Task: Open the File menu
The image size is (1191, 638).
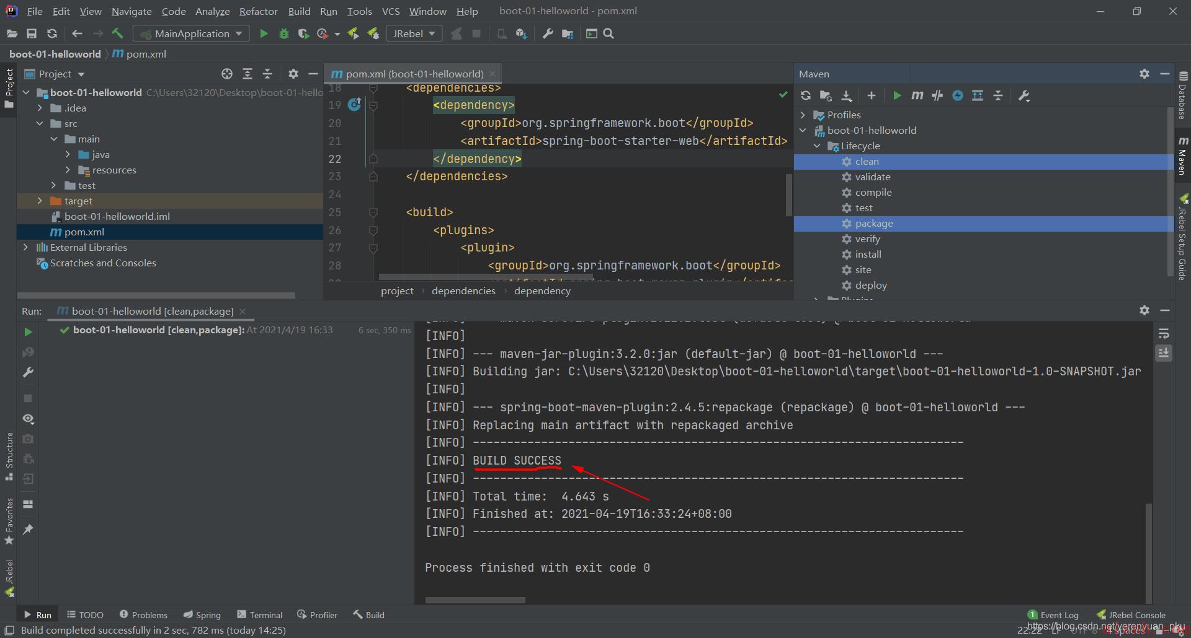Action: pyautogui.click(x=35, y=11)
